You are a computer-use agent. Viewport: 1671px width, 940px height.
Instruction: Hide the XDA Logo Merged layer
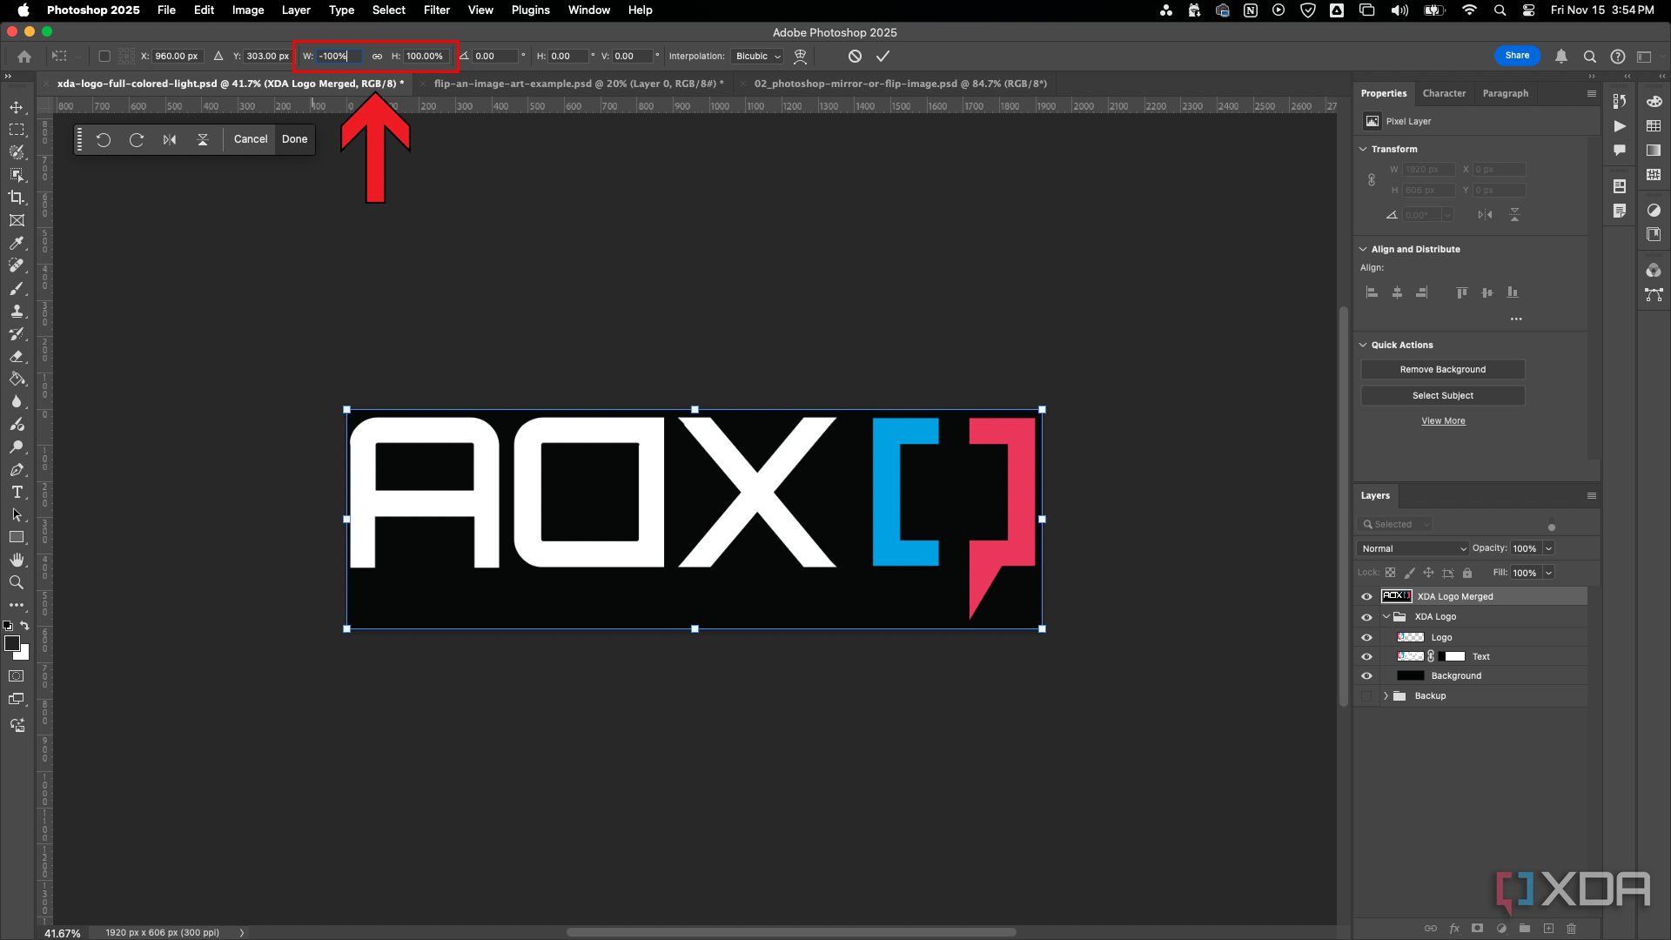pyautogui.click(x=1366, y=596)
